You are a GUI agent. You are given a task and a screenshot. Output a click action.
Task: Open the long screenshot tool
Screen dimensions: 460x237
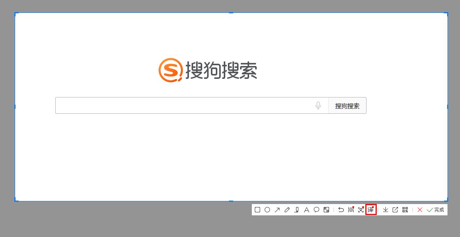350,209
